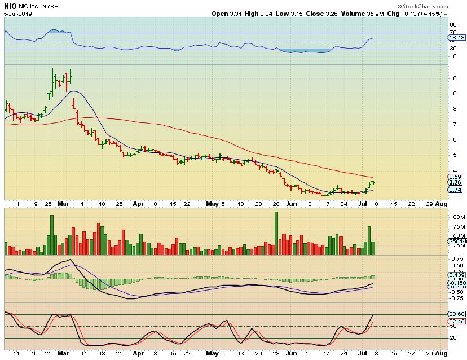Click the last price tag 3.26
467x360 pixels.
(x=455, y=182)
